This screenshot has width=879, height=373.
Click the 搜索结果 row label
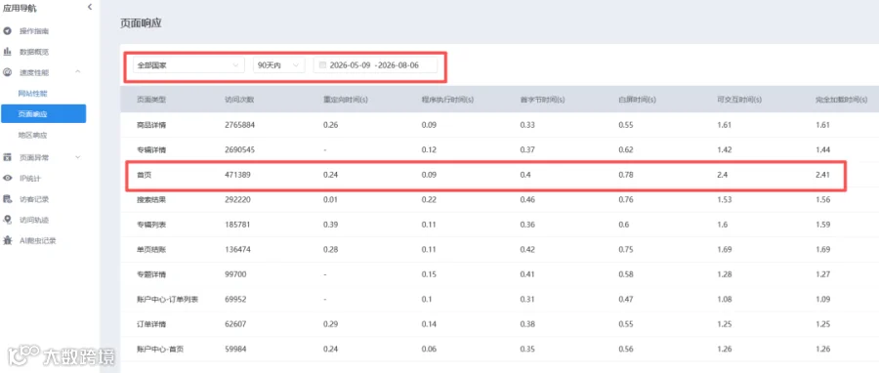click(x=151, y=199)
